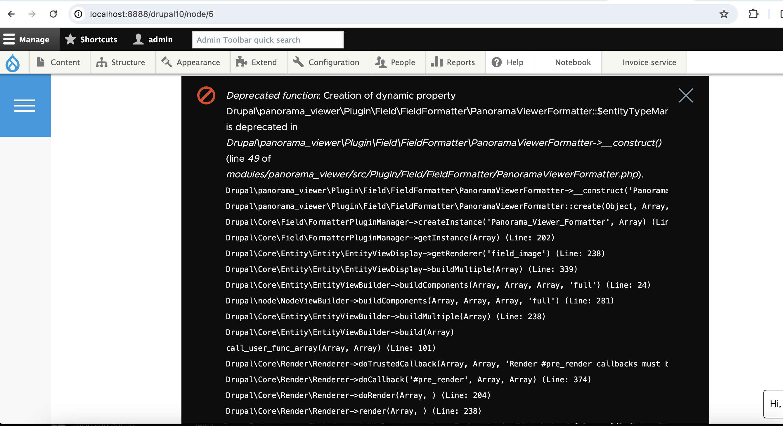Open the Reports menu

click(453, 62)
